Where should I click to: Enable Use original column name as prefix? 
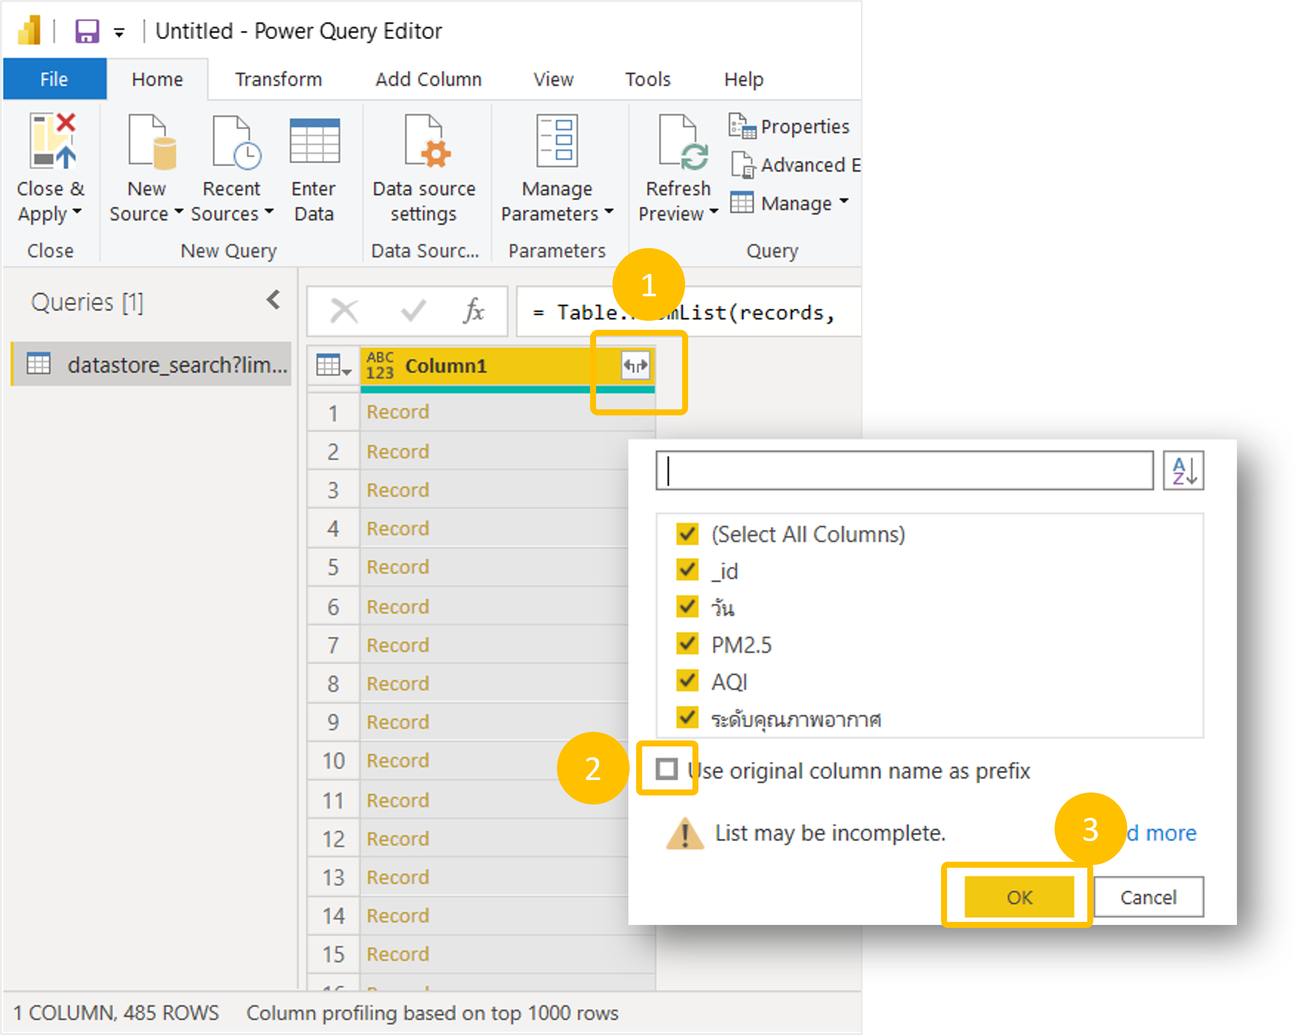(x=667, y=770)
